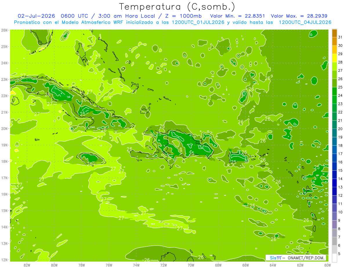Click the "62W" longitude label
The width and height of the screenshot is (348, 269).
click(x=300, y=265)
